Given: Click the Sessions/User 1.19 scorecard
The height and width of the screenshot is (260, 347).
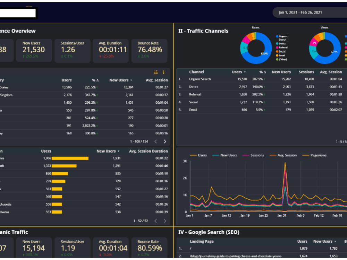Looking at the screenshot, I should tap(73, 248).
